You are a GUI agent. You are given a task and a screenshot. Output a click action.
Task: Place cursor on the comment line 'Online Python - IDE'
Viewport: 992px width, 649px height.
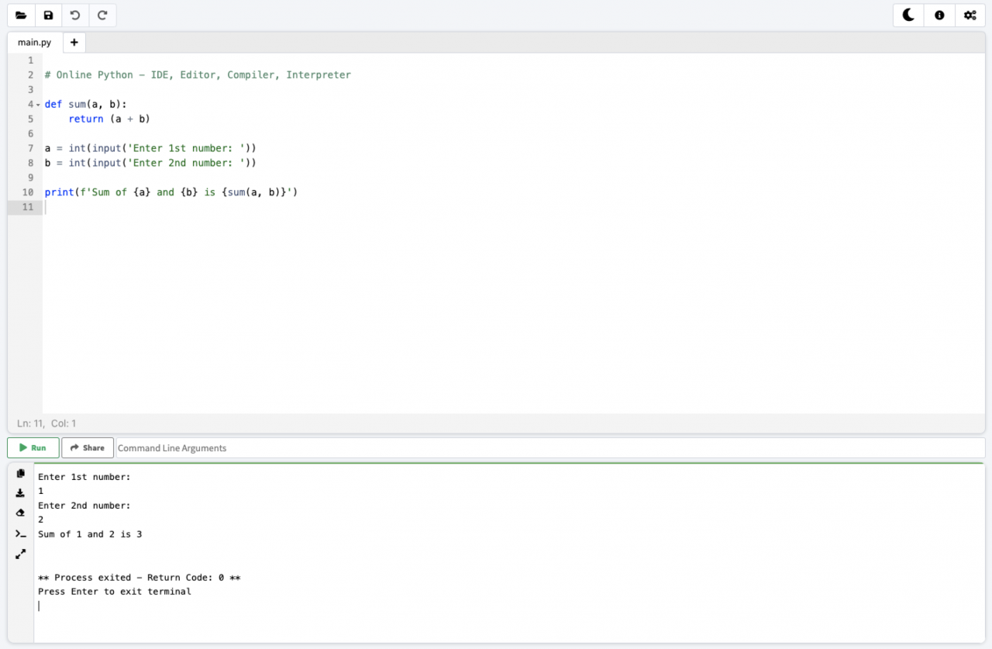(x=198, y=75)
